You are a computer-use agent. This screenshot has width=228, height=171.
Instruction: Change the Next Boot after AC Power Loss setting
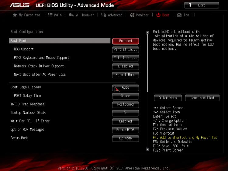pos(126,75)
